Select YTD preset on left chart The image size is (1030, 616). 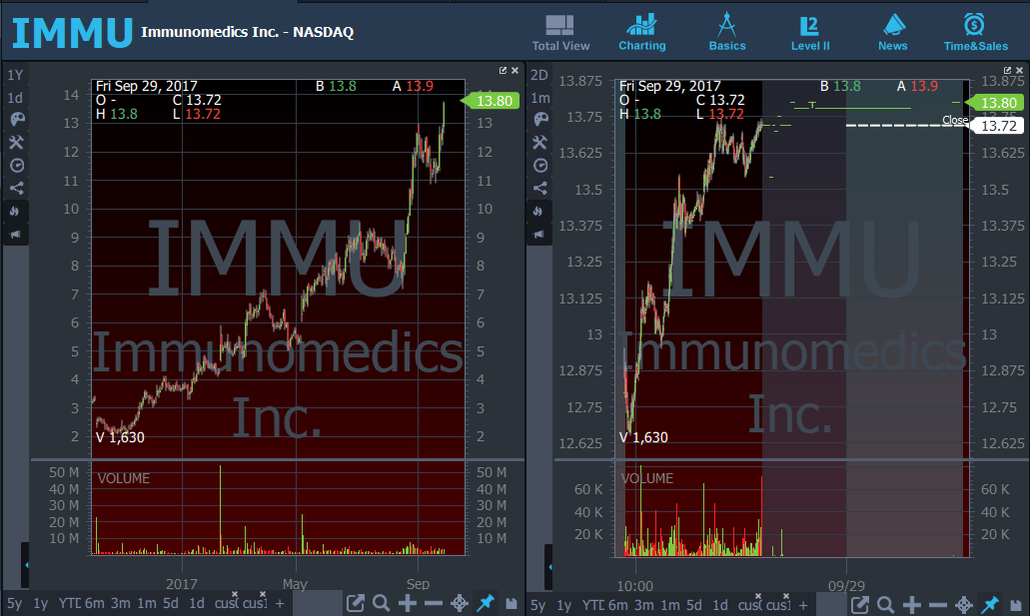[x=70, y=604]
